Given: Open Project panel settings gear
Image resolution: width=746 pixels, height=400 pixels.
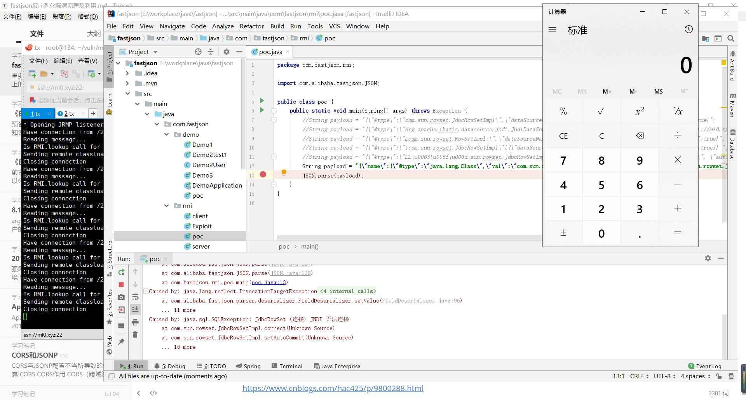Looking at the screenshot, I should [227, 52].
